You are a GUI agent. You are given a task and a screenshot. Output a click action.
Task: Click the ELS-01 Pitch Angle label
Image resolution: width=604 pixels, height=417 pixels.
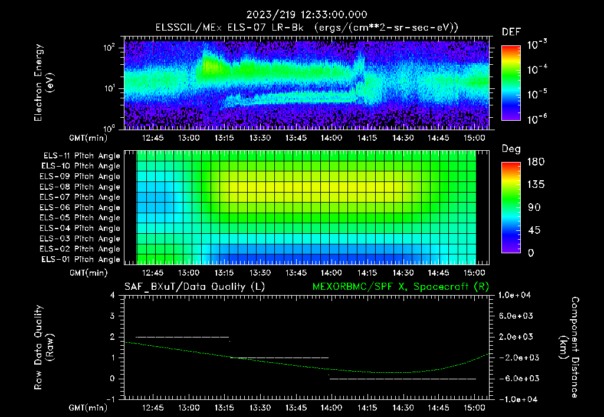tap(80, 260)
